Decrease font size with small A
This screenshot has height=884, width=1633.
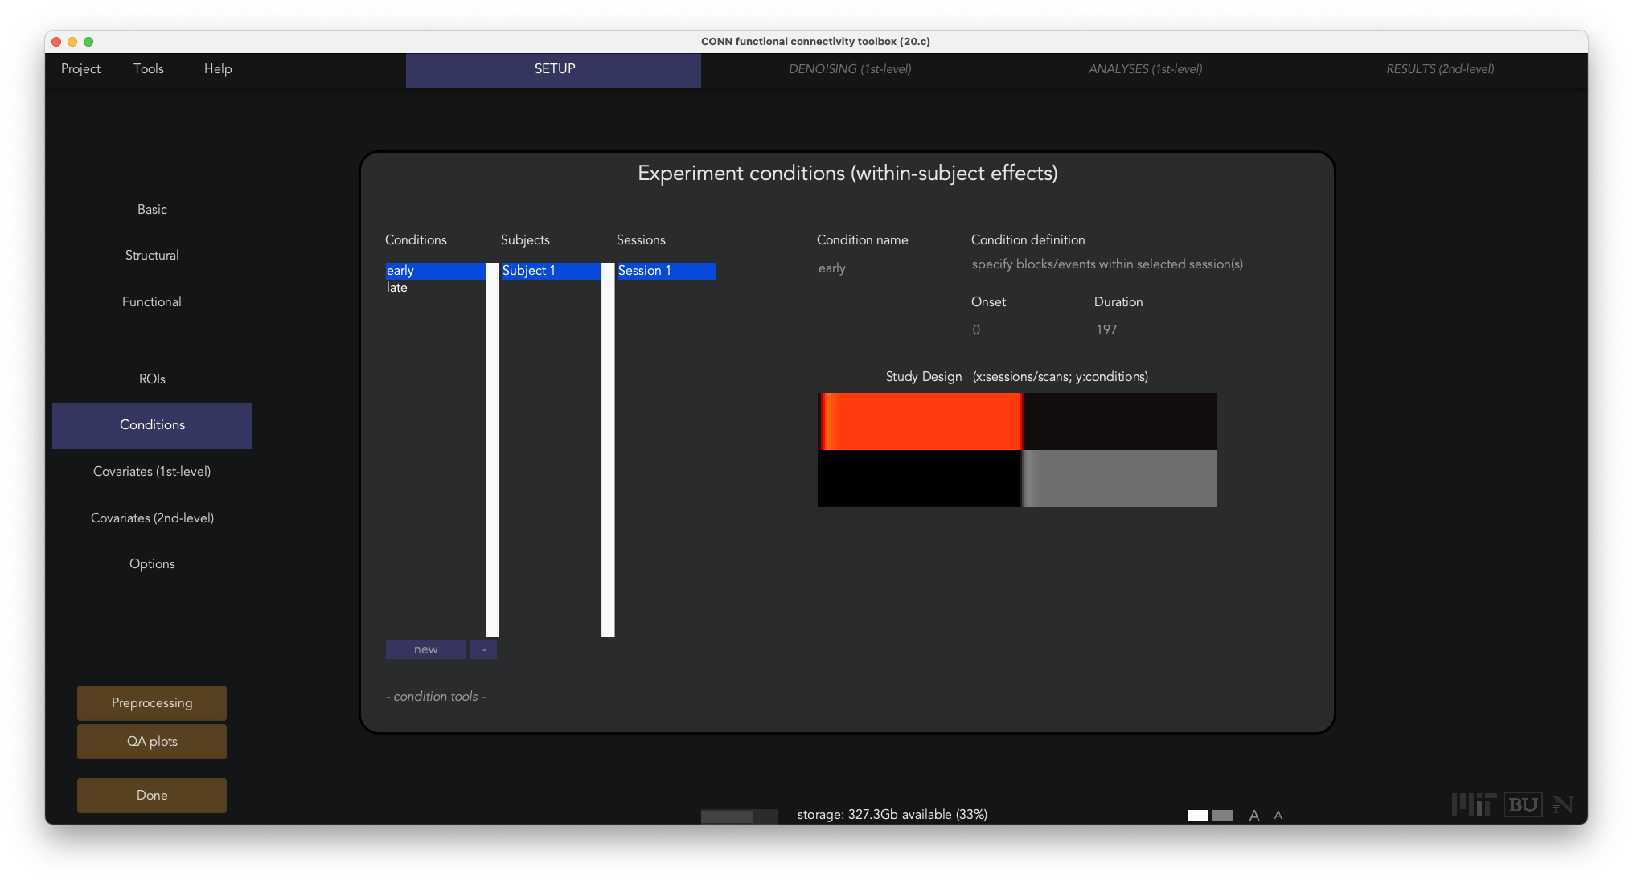coord(1278,816)
